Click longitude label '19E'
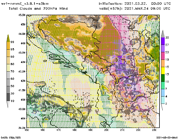Image resolution: width=183 pixels, height=139 pixels. (x=90, y=130)
